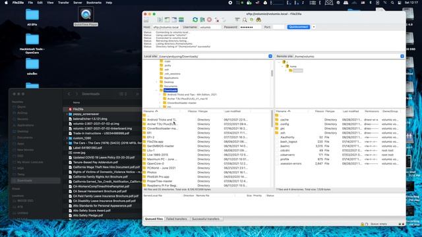Screen dimensions: 422x237
Task: Focus the Username input field
Action: point(210,27)
